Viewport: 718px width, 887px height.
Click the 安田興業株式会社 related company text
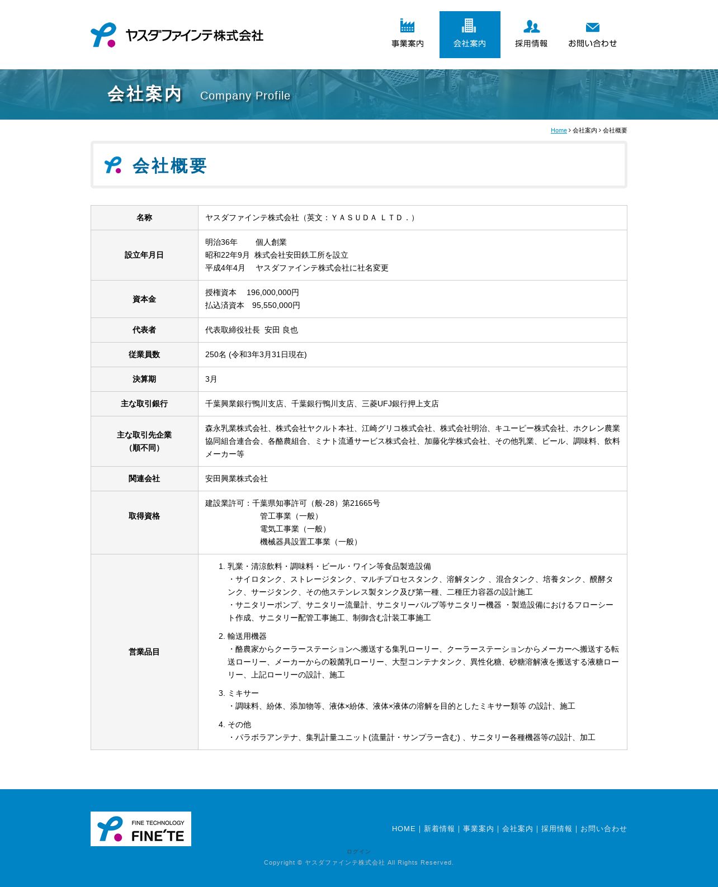point(237,479)
